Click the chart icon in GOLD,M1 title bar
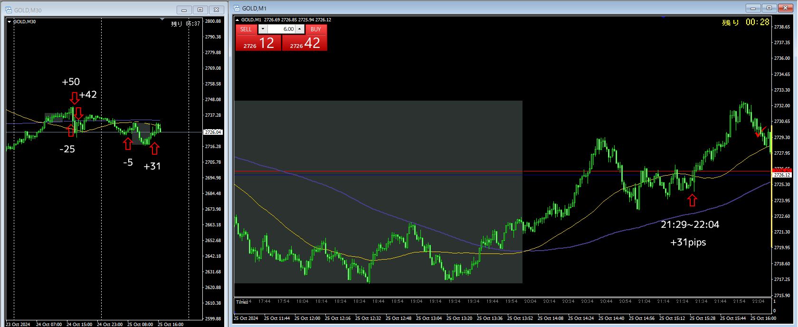798x327 pixels. [237, 8]
